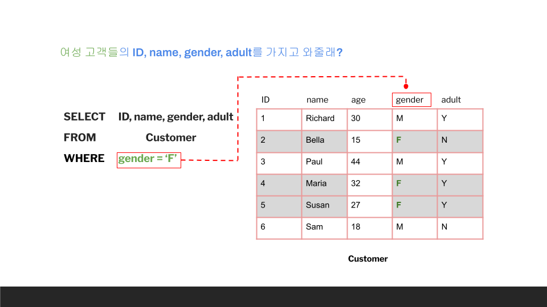Click the adult N cell in Sam's row
547x307 pixels.
click(460, 229)
